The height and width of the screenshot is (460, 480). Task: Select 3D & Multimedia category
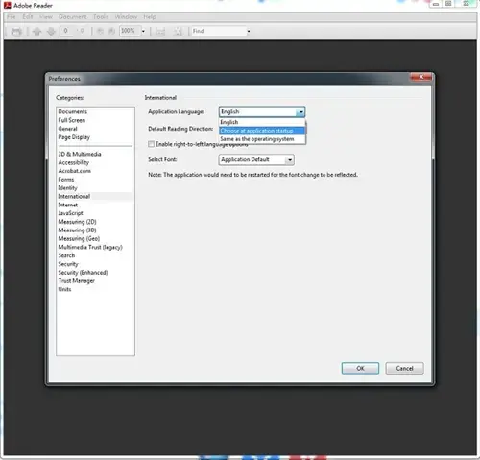coord(80,154)
